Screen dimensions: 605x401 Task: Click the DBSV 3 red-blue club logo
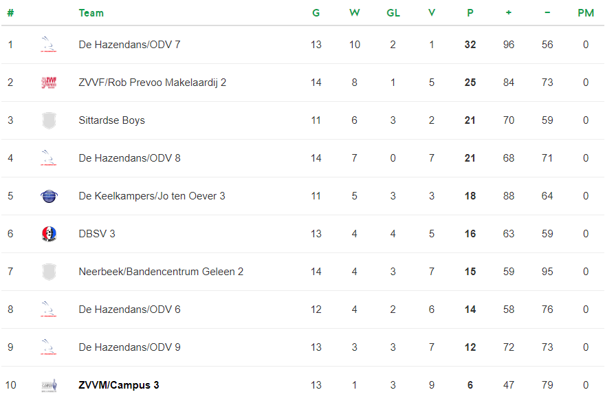(x=49, y=234)
